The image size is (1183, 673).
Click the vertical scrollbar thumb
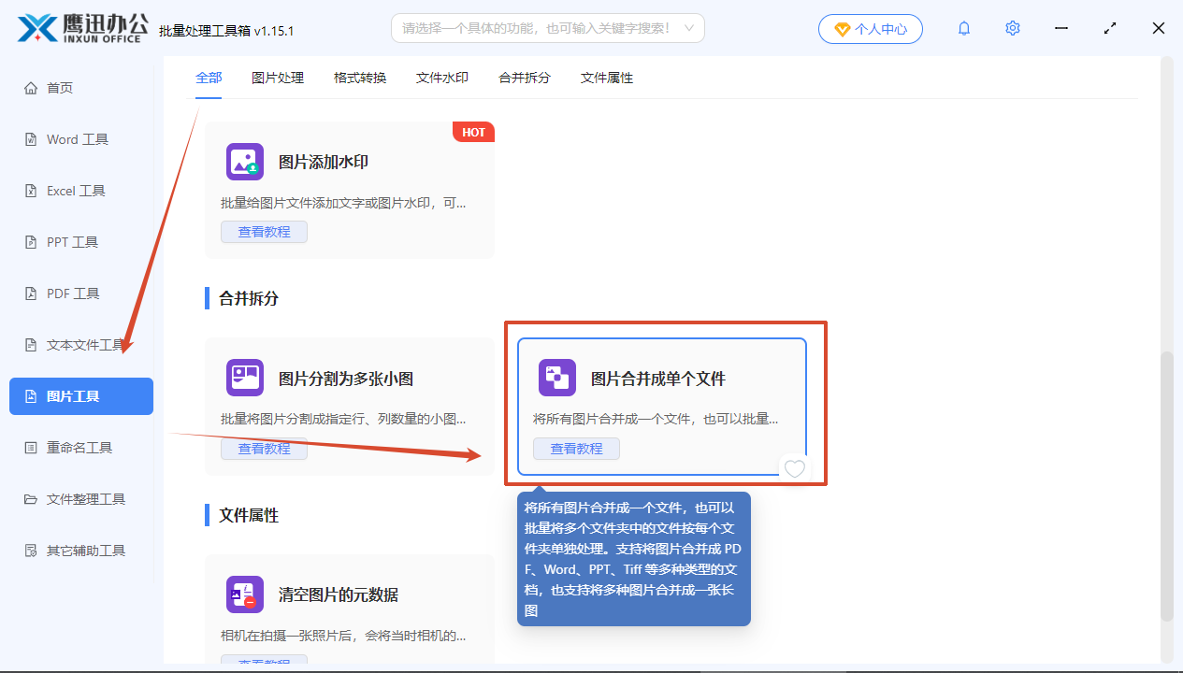[x=1166, y=486]
